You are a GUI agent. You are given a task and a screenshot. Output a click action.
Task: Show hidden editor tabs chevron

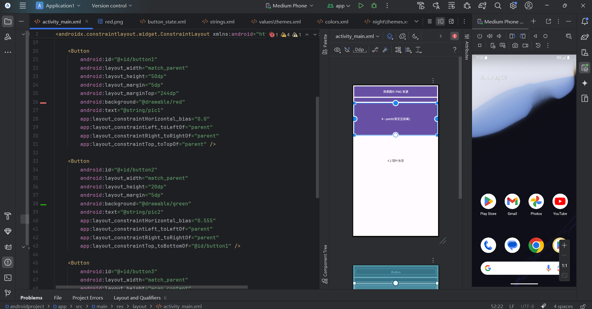(416, 21)
